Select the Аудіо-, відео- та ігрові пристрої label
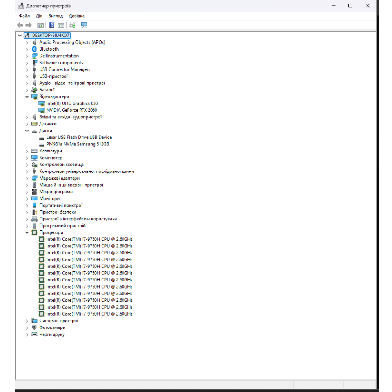The width and height of the screenshot is (392, 392). pos(72,83)
